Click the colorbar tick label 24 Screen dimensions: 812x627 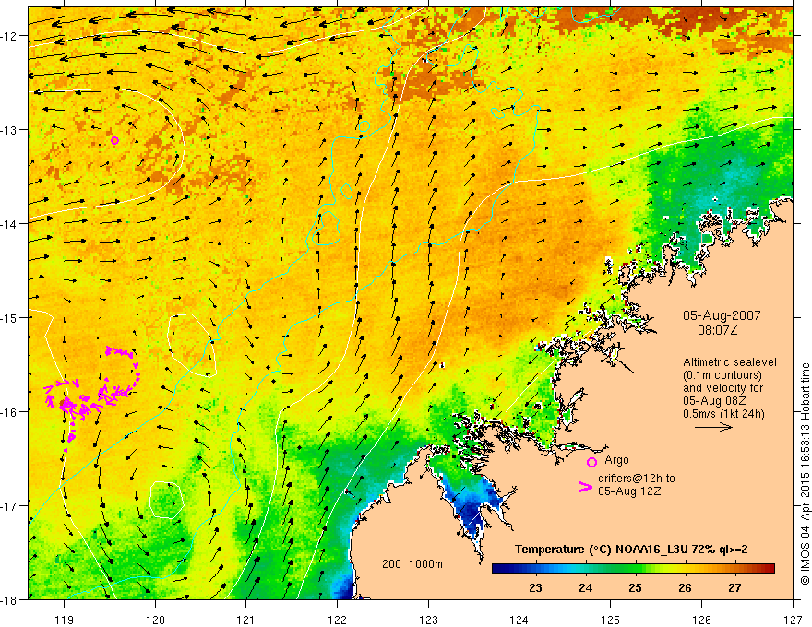coord(586,587)
